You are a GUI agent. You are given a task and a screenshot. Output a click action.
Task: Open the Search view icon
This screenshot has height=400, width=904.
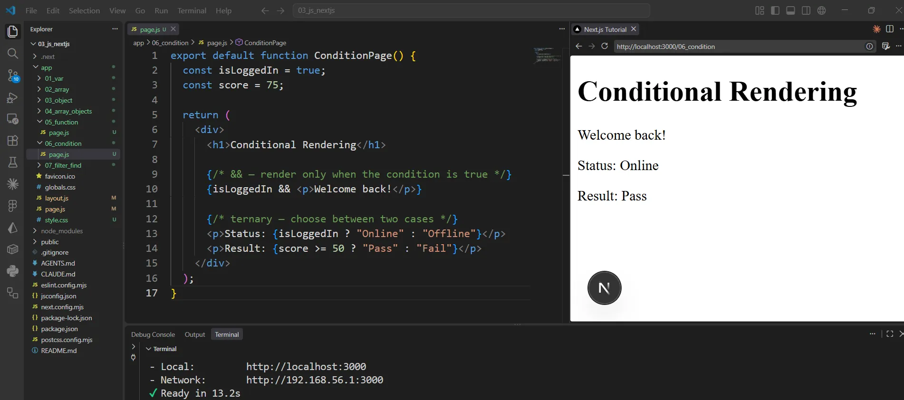(x=13, y=53)
